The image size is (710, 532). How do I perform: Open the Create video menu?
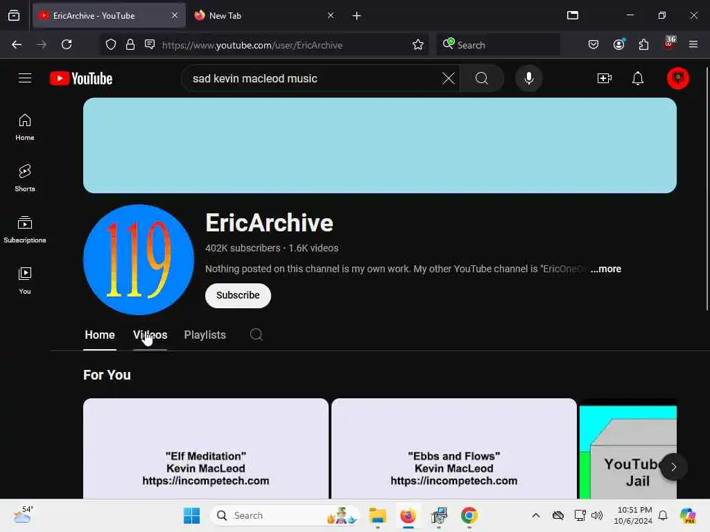[x=605, y=78]
